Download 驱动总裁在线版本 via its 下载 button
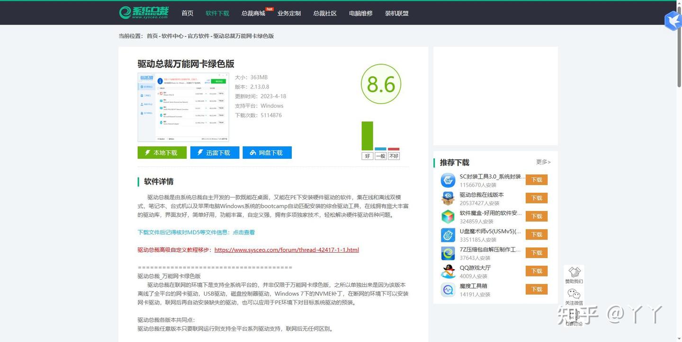This screenshot has width=682, height=342. [537, 198]
